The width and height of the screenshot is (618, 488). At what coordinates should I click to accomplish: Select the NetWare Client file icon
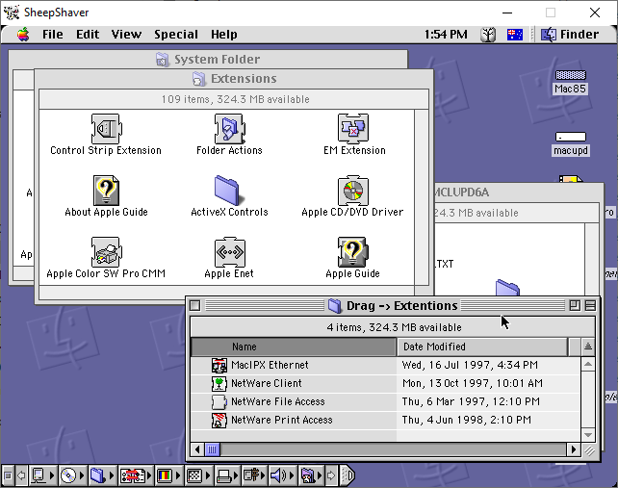(219, 383)
